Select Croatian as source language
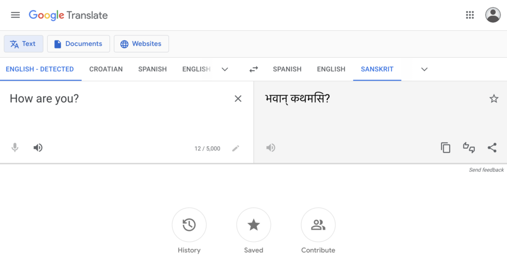This screenshot has height=264, width=507. tap(106, 69)
